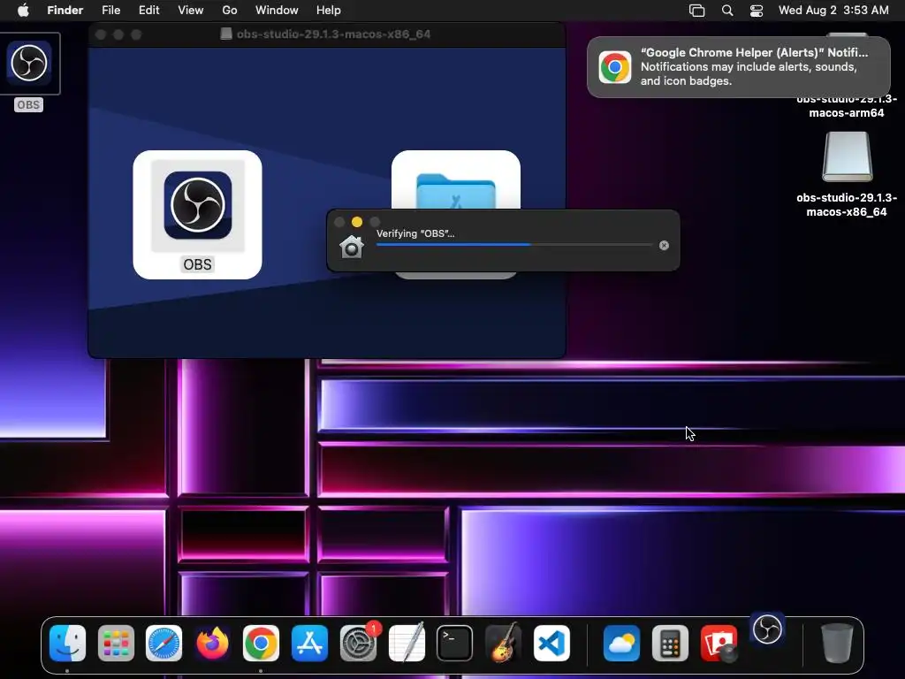
Task: Click the OBS icon in the Dock
Action: [x=767, y=629]
